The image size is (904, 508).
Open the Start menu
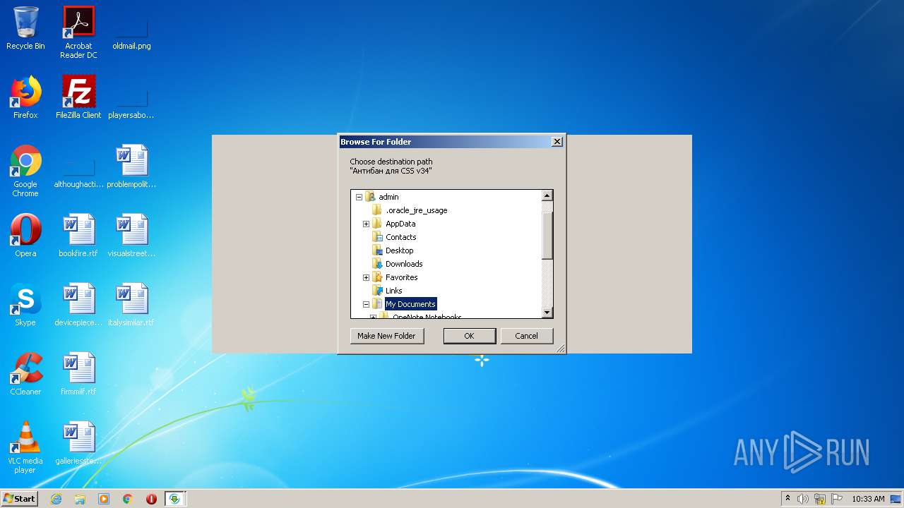point(20,499)
